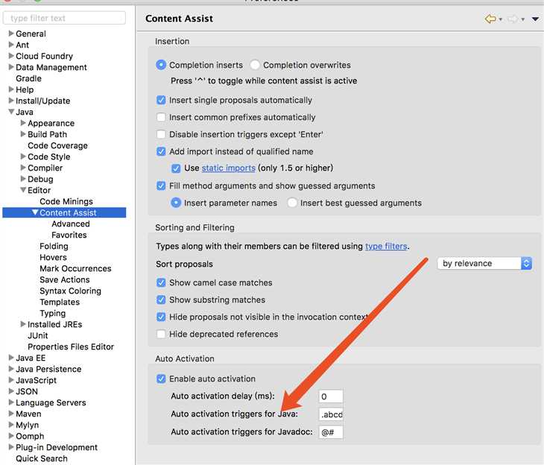Expand the Appearance node under Java
The width and height of the screenshot is (544, 465).
(23, 123)
